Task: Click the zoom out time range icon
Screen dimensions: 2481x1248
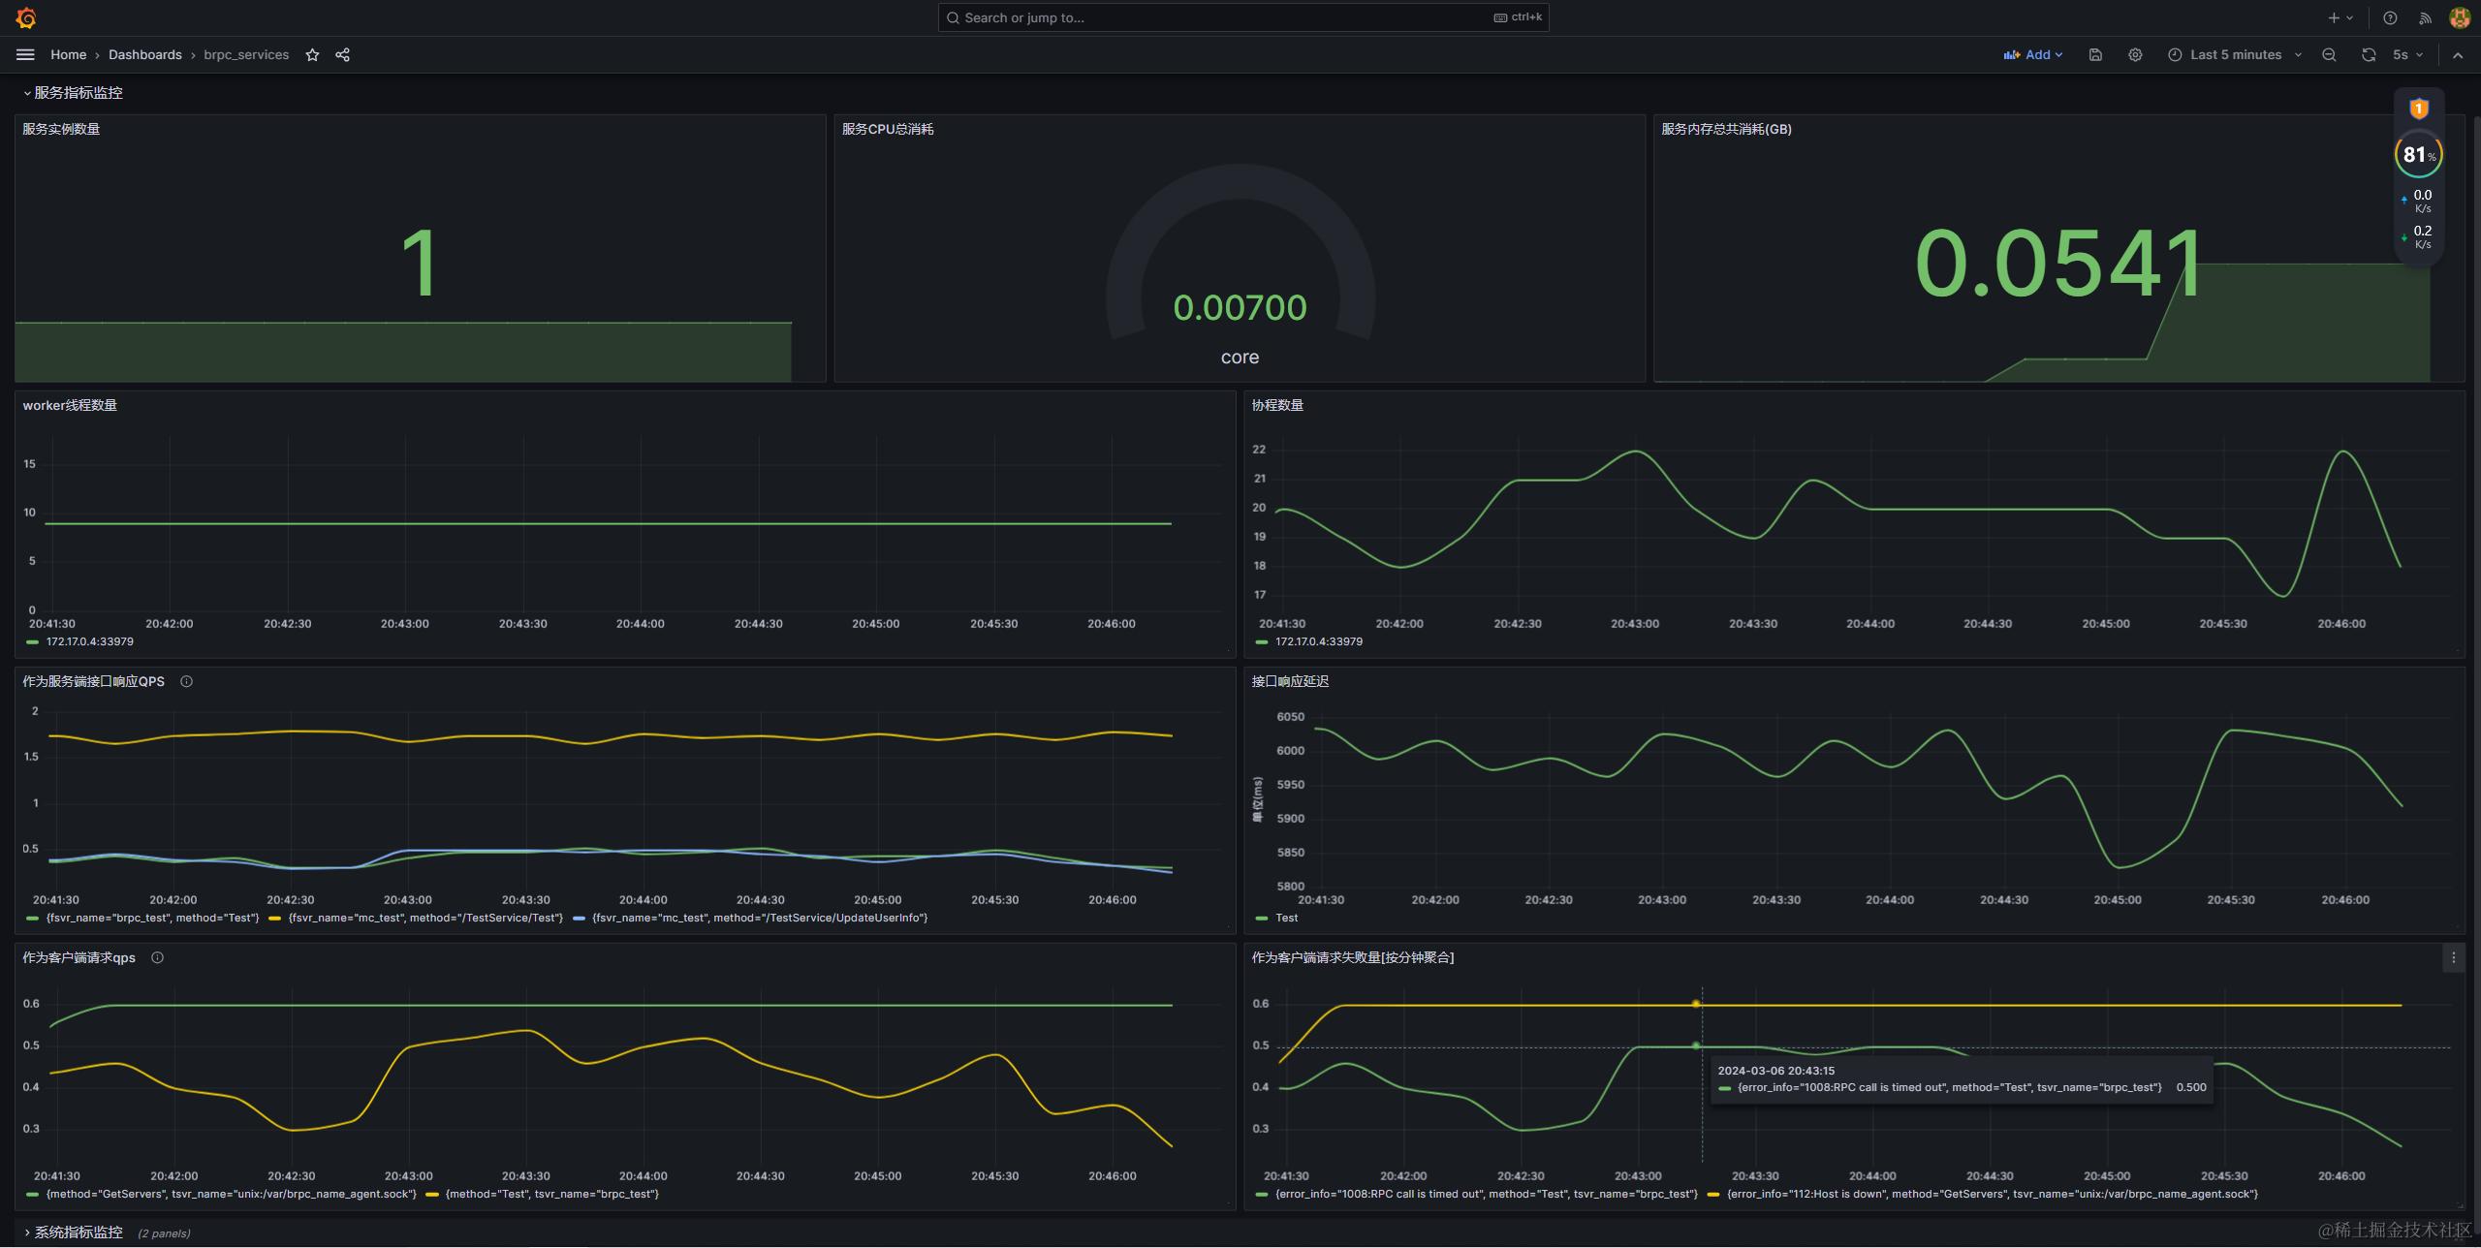Action: coord(2329,55)
